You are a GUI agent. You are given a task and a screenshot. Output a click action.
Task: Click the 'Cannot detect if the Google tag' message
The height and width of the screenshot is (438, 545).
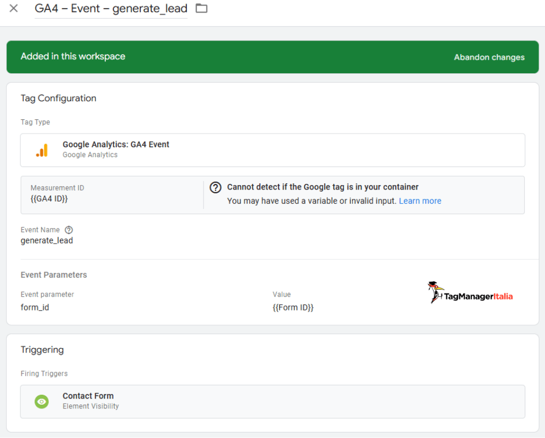[x=322, y=187]
